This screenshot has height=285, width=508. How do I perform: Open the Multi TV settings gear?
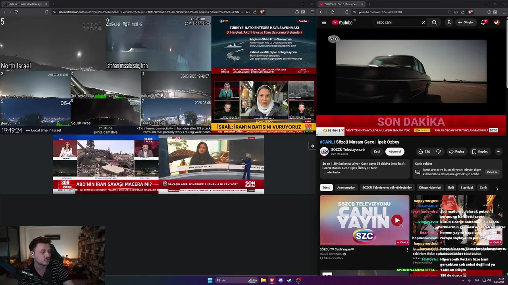[x=312, y=146]
